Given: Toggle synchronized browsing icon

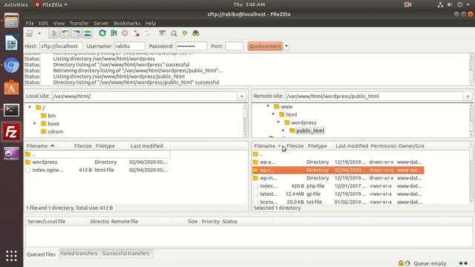Looking at the screenshot, I should (185, 33).
